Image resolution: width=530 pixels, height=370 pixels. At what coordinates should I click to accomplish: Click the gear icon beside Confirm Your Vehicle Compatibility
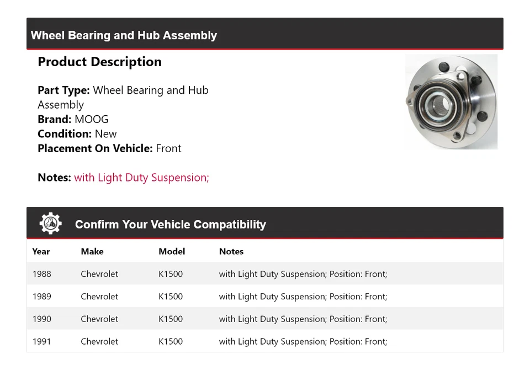click(50, 224)
